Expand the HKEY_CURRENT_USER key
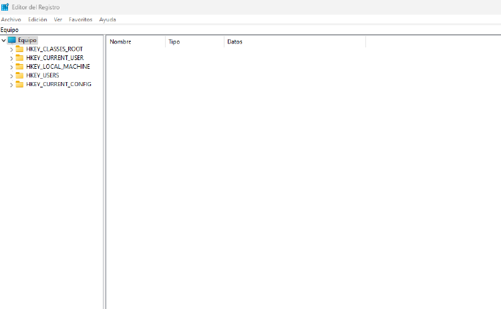 (11, 58)
